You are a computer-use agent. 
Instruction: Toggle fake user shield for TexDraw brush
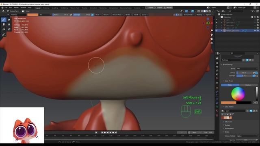pos(247,60)
